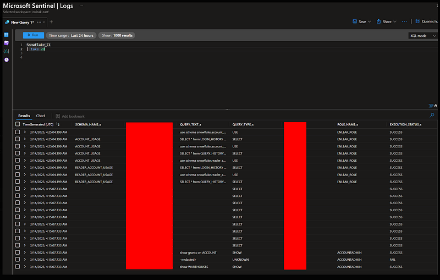The height and width of the screenshot is (280, 440).
Task: Click the splitter handle between editor and results
Action: 227,109
